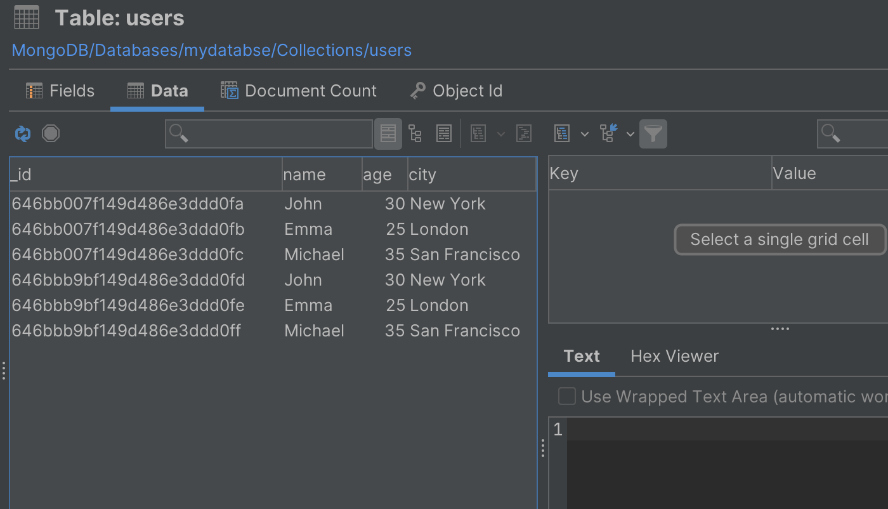
Task: Click the stop loading icon
Action: pyautogui.click(x=51, y=134)
